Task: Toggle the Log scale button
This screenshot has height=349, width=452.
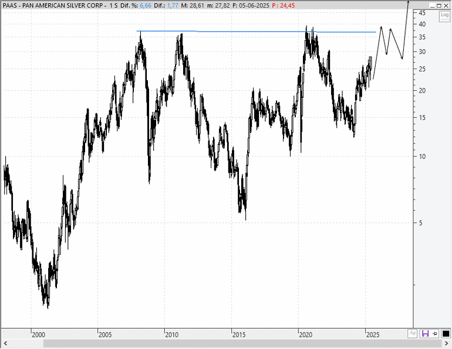Action: [444, 16]
